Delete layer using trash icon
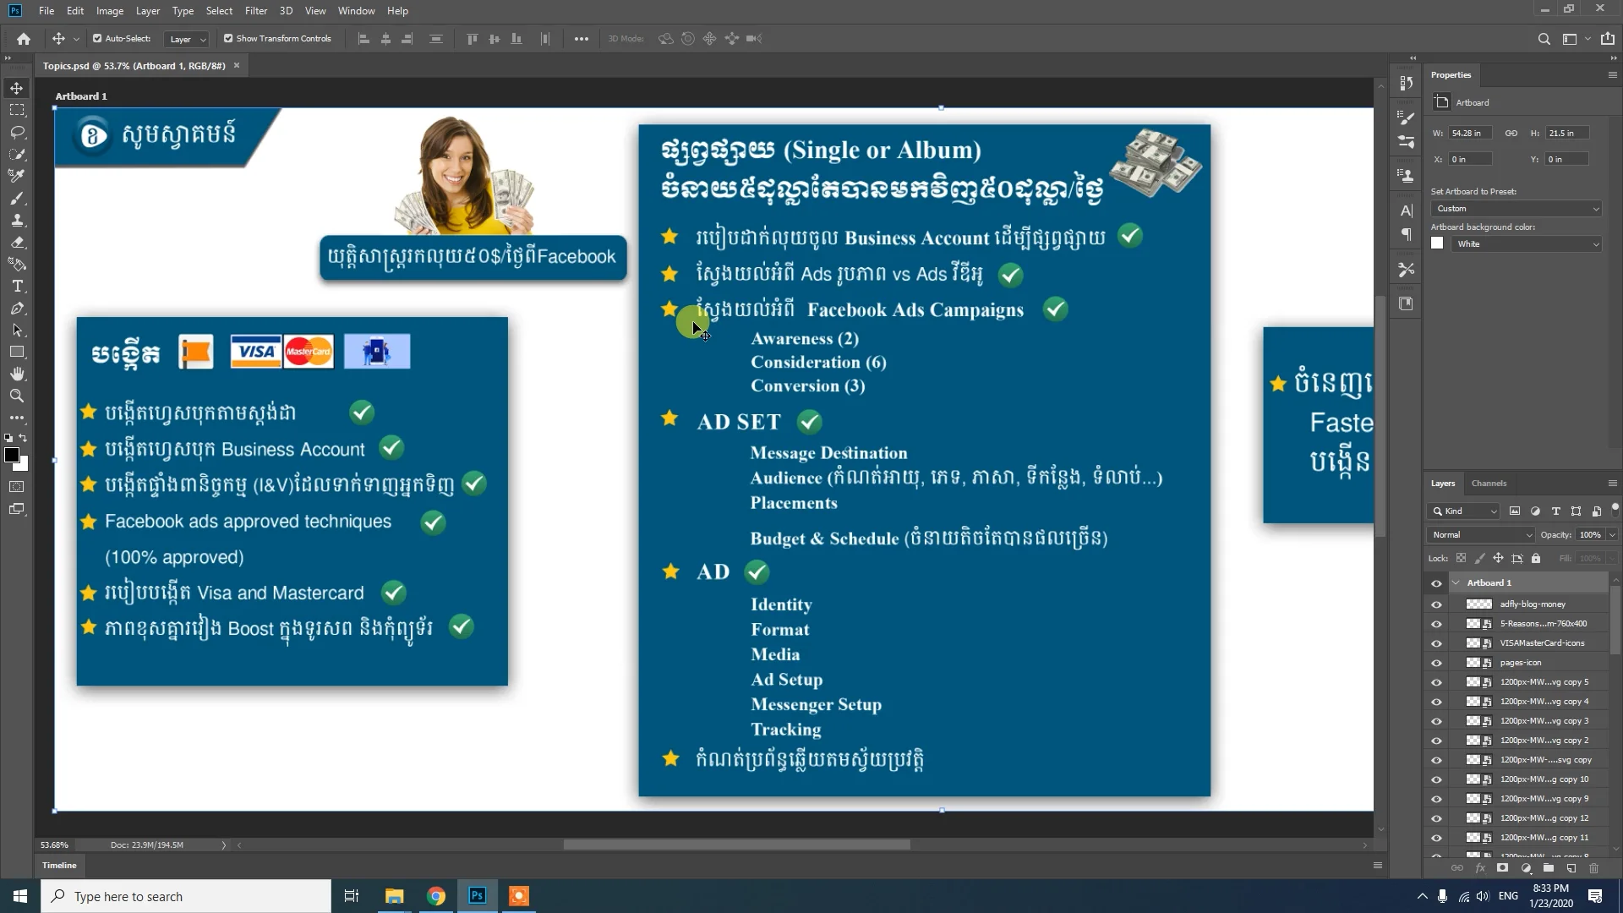 pyautogui.click(x=1593, y=868)
